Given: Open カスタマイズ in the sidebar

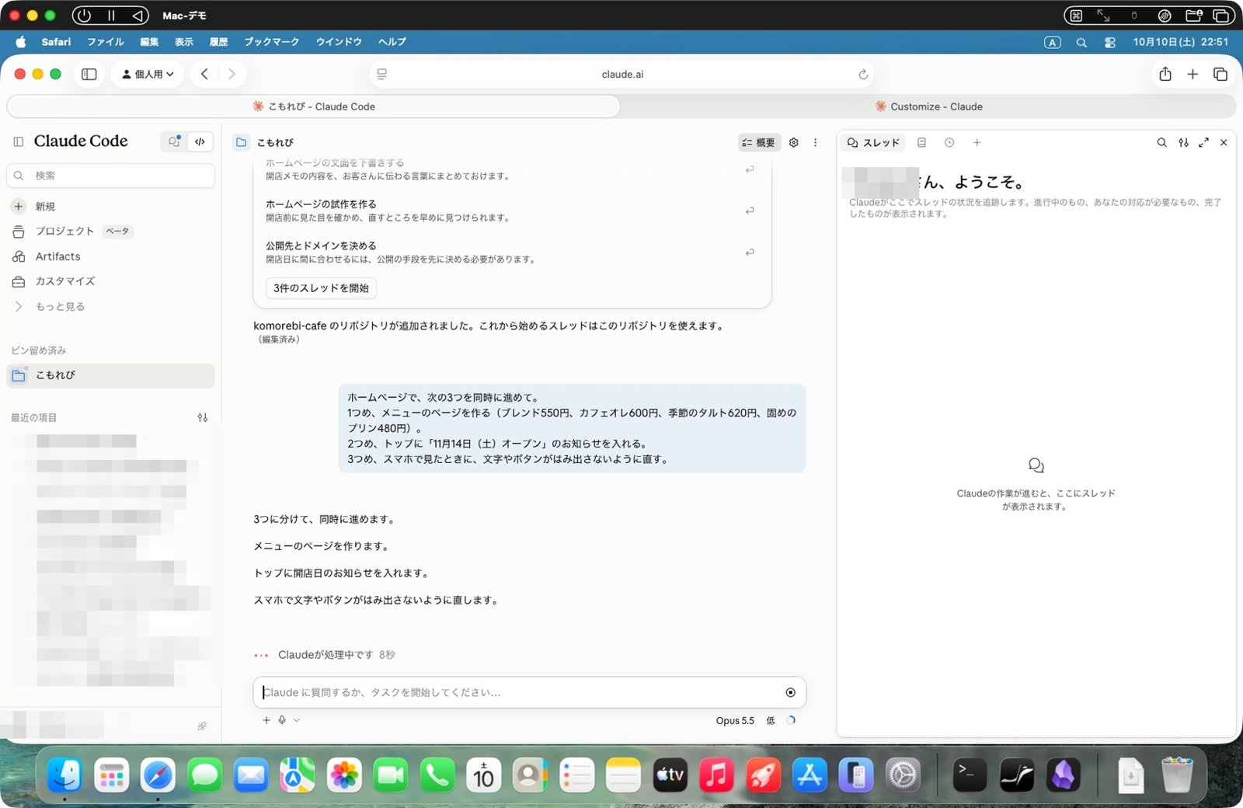Looking at the screenshot, I should (110, 281).
